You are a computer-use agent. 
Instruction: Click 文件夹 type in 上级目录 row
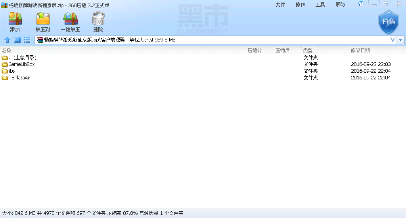click(310, 58)
